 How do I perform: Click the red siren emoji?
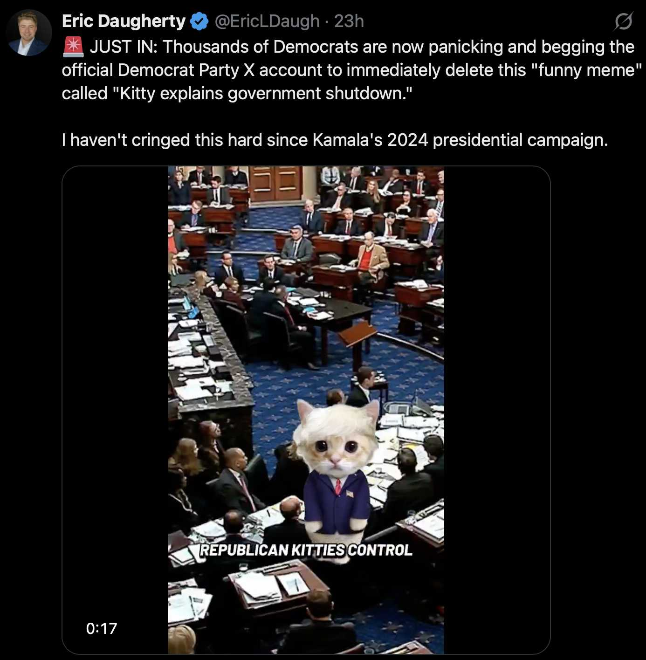coord(73,47)
